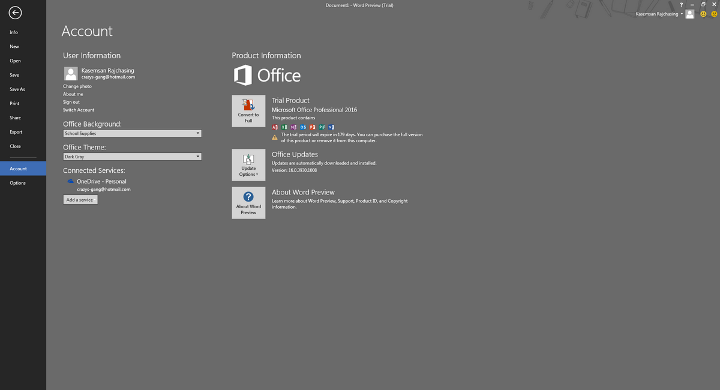Open account menu arrow beside Kasemsan Rajchasing
Image resolution: width=720 pixels, height=390 pixels.
[x=682, y=14]
